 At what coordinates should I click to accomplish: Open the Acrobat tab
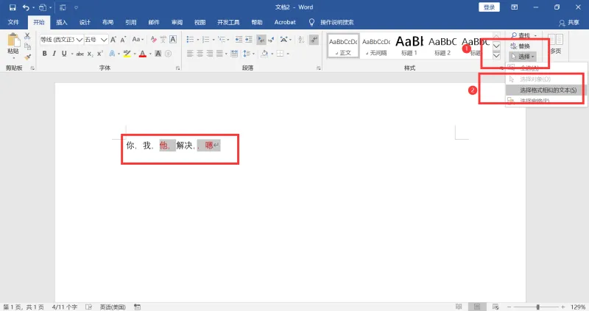285,23
